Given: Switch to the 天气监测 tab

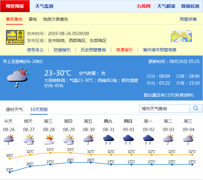Looking at the screenshot, I should click(x=44, y=6).
